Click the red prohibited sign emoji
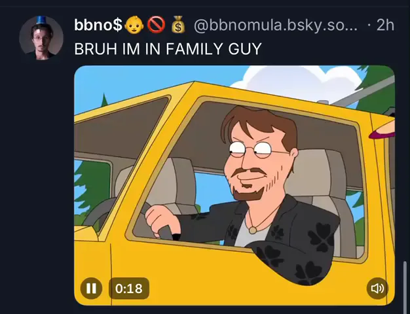This screenshot has height=314, width=410. (x=156, y=26)
